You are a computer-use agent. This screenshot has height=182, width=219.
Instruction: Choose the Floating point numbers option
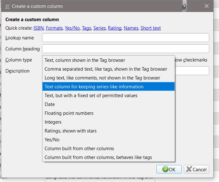(x=69, y=113)
